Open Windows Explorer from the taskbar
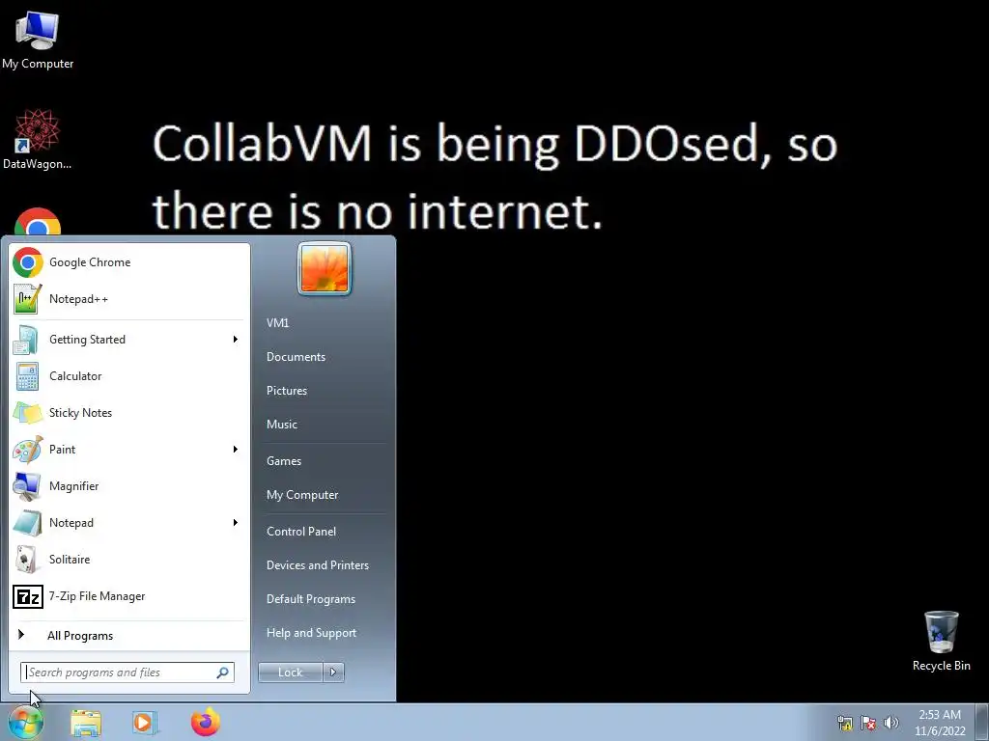 [86, 723]
